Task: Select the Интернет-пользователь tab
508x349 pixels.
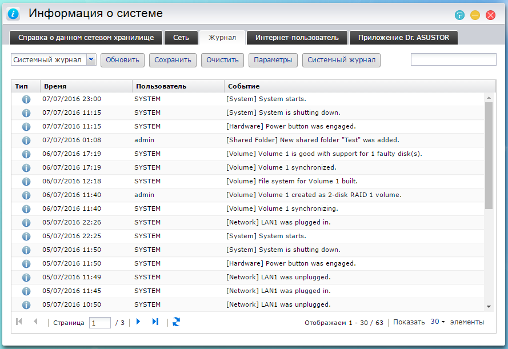Action: click(x=297, y=38)
